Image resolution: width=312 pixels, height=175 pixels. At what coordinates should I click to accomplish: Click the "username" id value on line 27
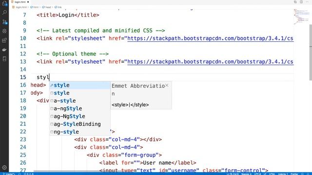coord(184,171)
